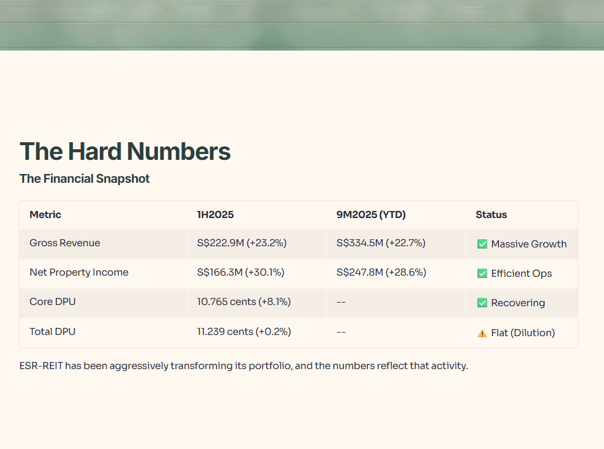
Task: Click the Recovering status text
Action: click(518, 303)
